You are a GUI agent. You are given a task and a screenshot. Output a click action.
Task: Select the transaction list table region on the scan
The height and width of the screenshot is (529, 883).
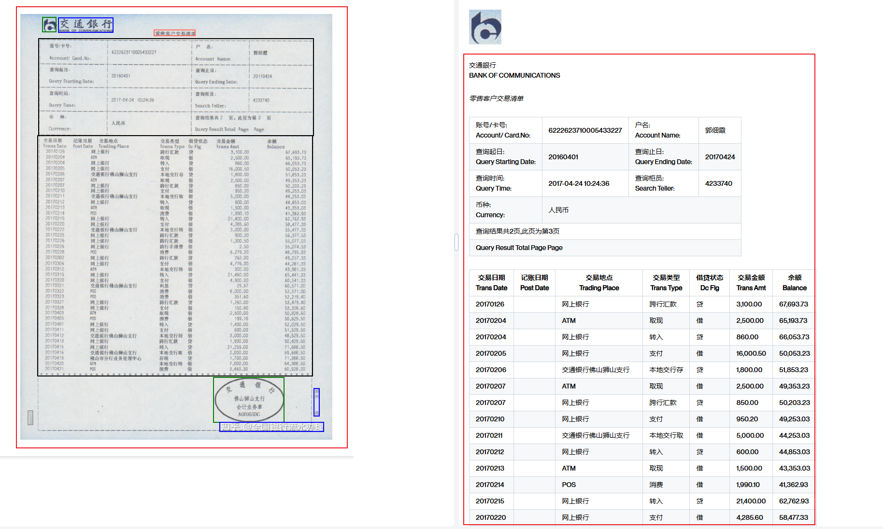click(x=175, y=256)
